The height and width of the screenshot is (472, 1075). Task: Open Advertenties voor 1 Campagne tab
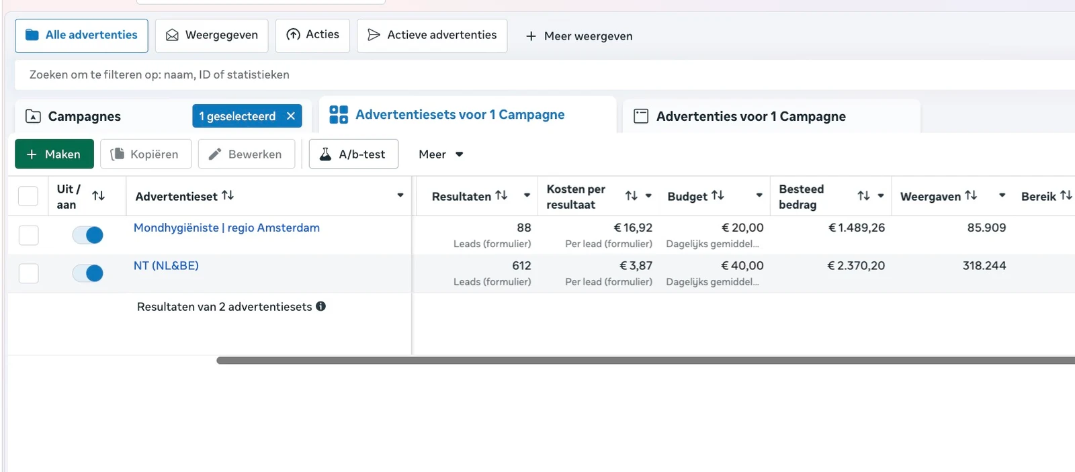click(x=771, y=116)
